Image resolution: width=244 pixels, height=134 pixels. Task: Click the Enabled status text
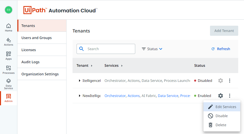(x=204, y=96)
